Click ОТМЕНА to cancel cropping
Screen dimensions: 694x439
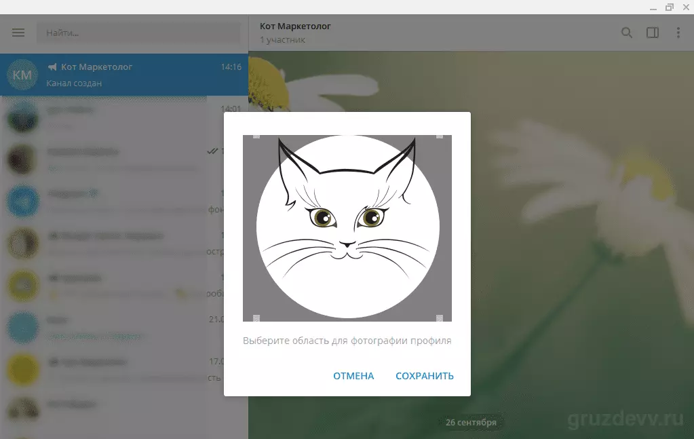(353, 376)
